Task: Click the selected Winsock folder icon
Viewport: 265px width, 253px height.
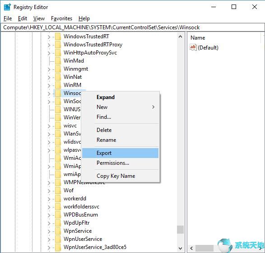Action: 58,93
